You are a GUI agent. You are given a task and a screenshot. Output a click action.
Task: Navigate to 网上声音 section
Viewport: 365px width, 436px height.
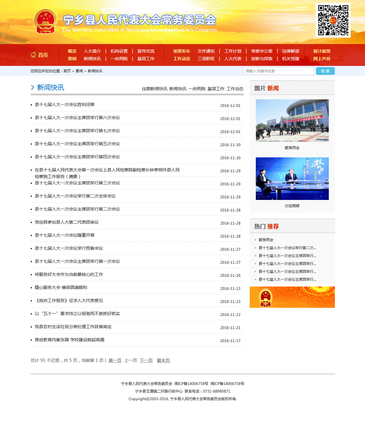(322, 59)
